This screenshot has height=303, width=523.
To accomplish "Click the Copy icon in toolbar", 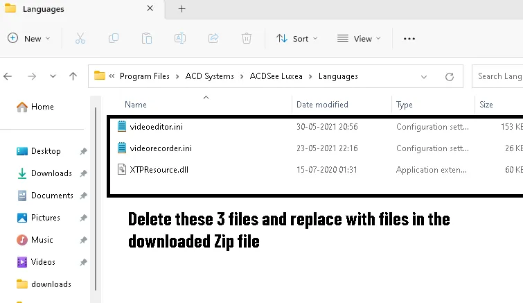I will (113, 39).
